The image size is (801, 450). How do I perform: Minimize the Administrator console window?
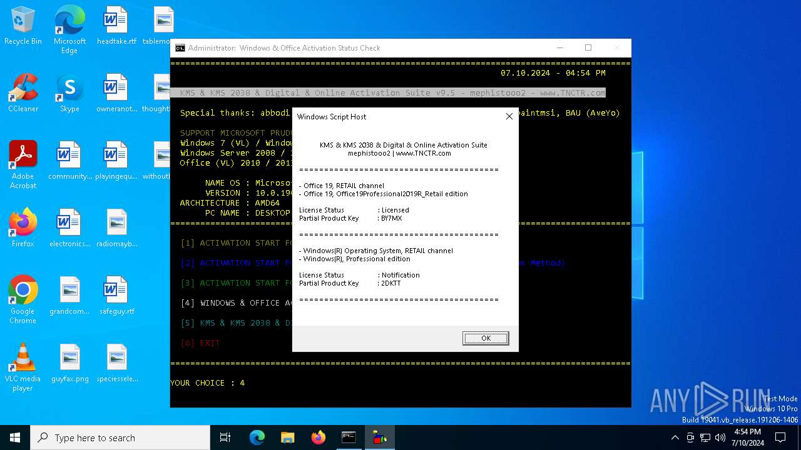click(559, 47)
